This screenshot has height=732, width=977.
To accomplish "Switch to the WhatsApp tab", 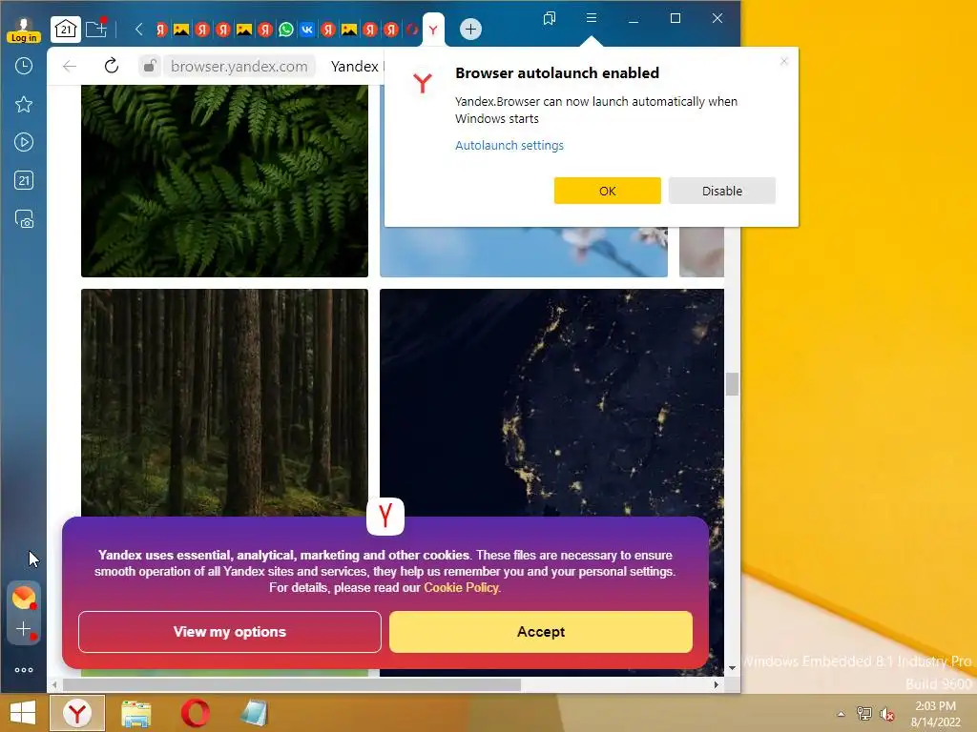I will (286, 30).
